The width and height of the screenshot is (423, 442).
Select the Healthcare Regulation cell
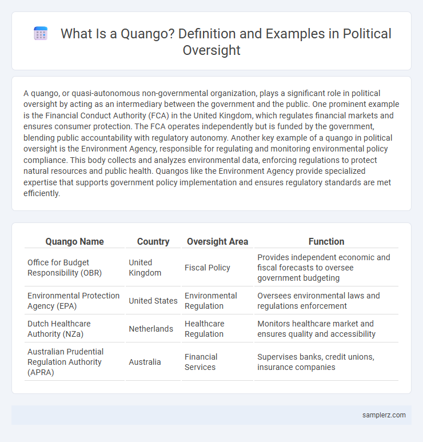tap(218, 329)
